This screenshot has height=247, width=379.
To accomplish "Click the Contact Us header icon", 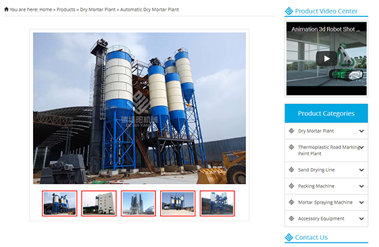I will pos(289,238).
